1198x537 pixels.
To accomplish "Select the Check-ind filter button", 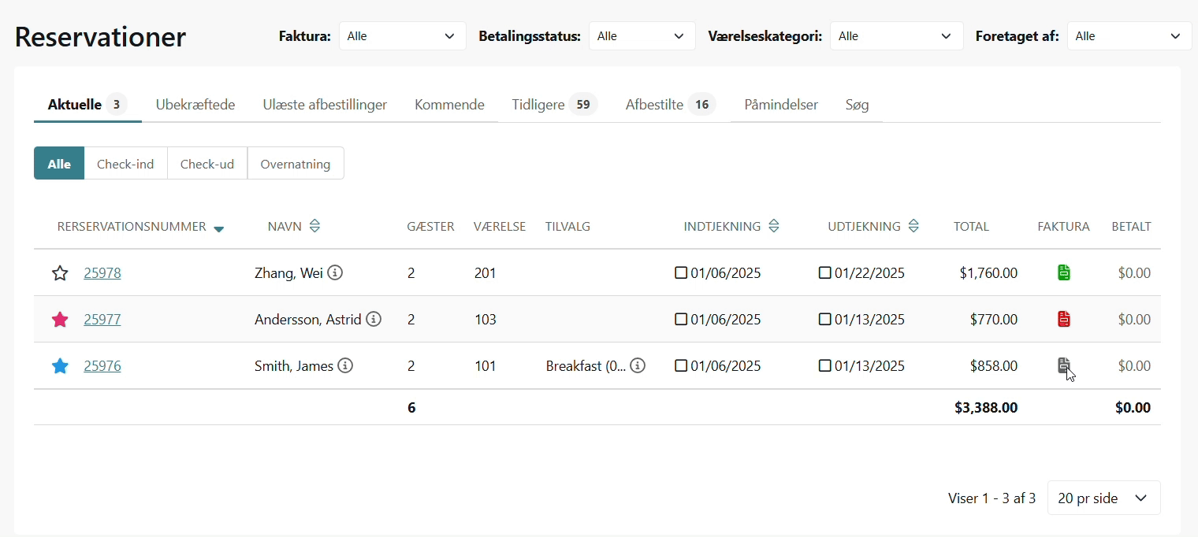I will coord(125,164).
